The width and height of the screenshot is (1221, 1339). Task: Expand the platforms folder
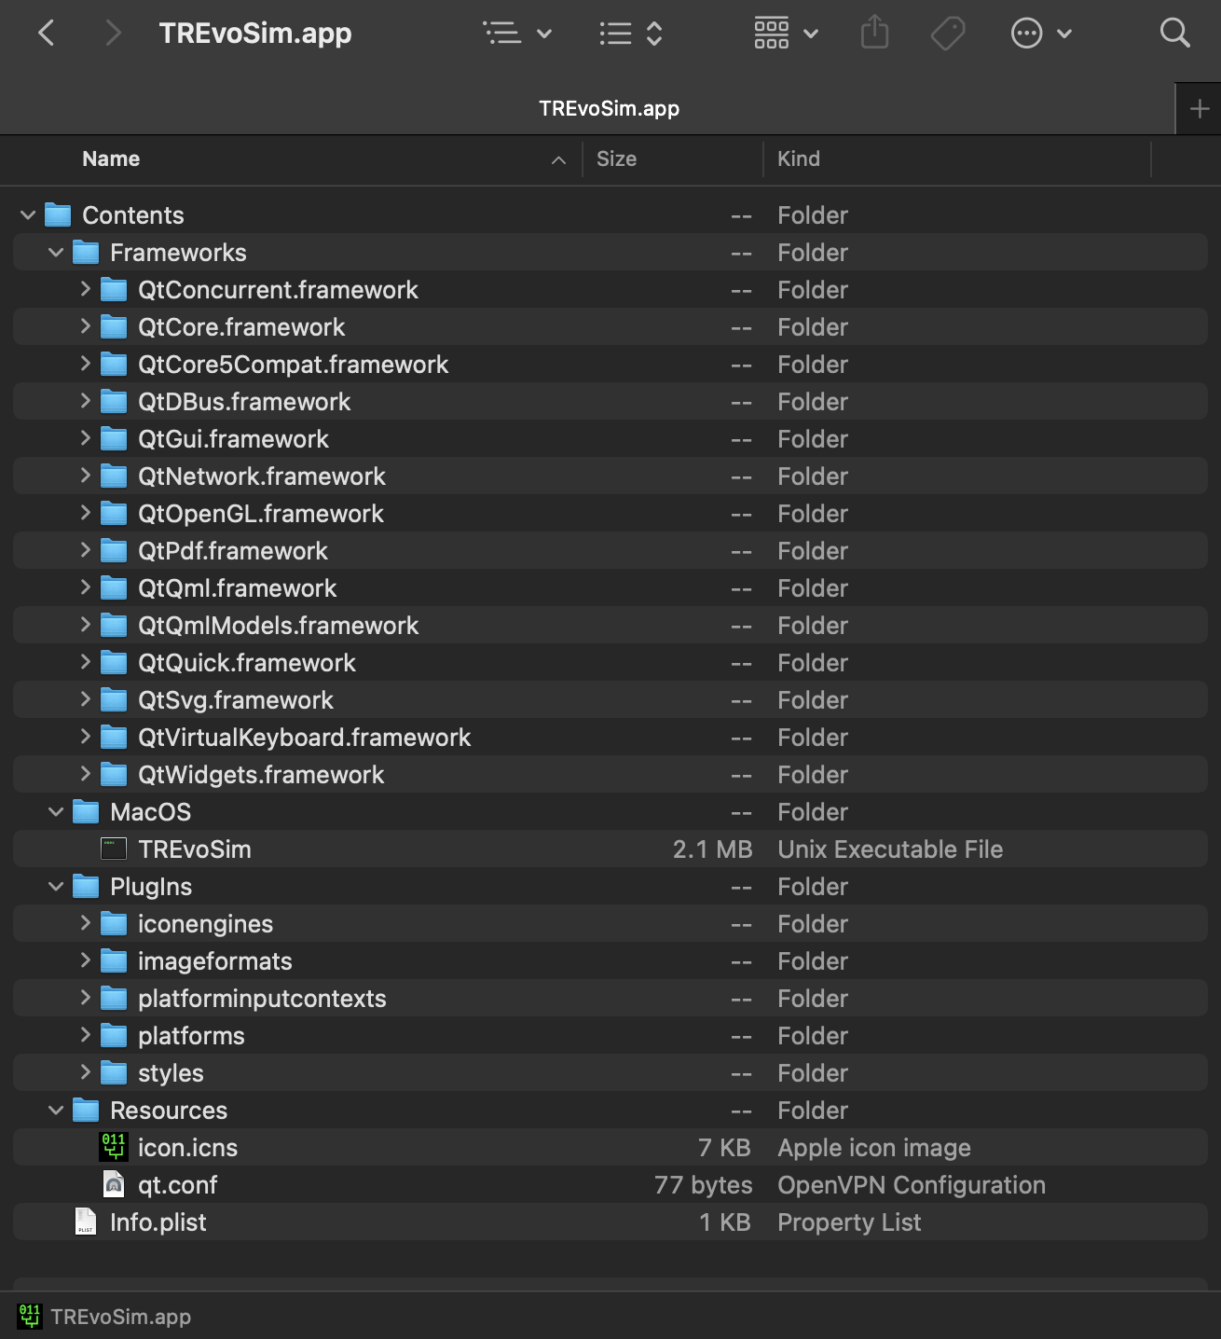(x=85, y=1035)
